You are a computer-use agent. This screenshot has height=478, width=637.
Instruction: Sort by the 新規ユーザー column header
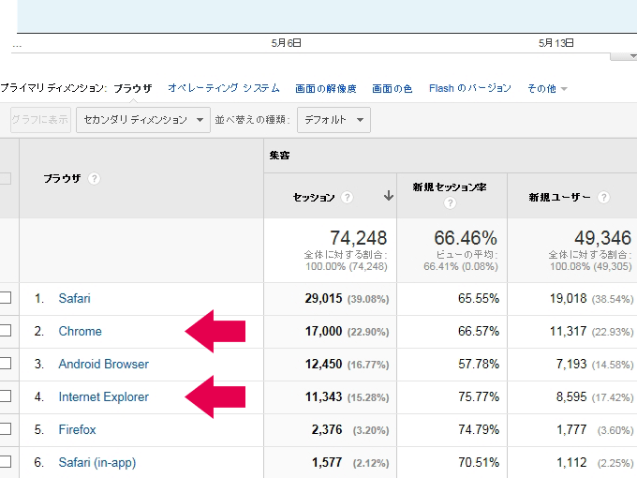[559, 198]
